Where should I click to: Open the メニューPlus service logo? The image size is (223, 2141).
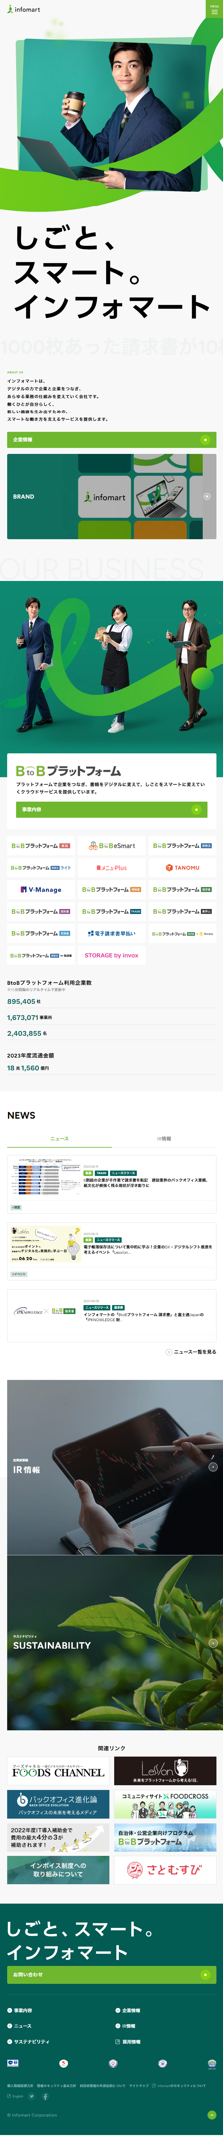point(112,868)
